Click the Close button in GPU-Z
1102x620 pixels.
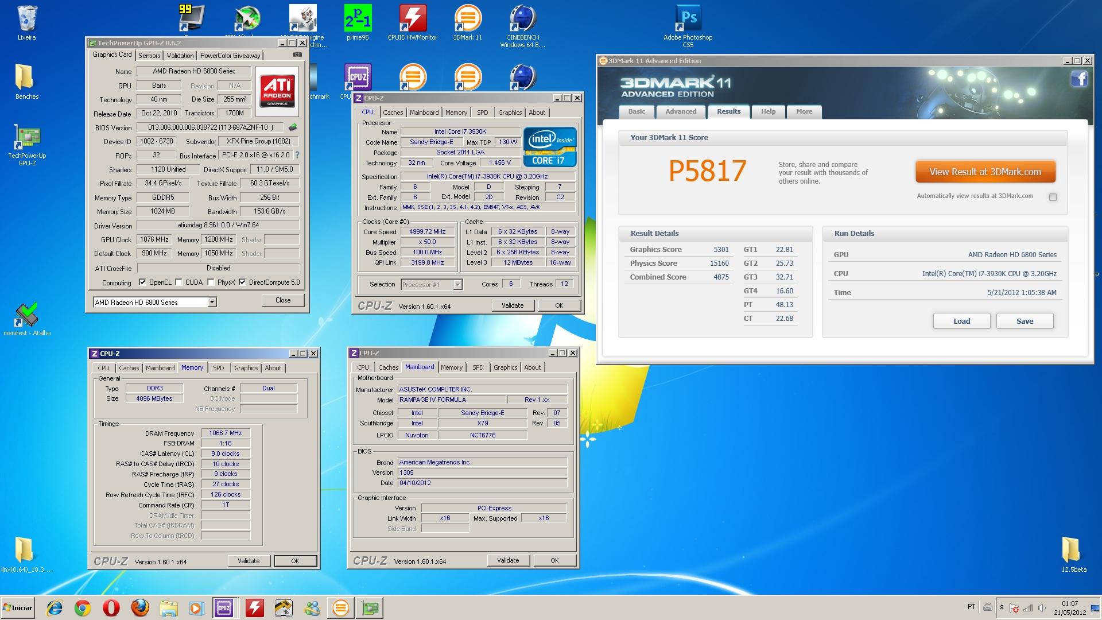click(x=283, y=300)
